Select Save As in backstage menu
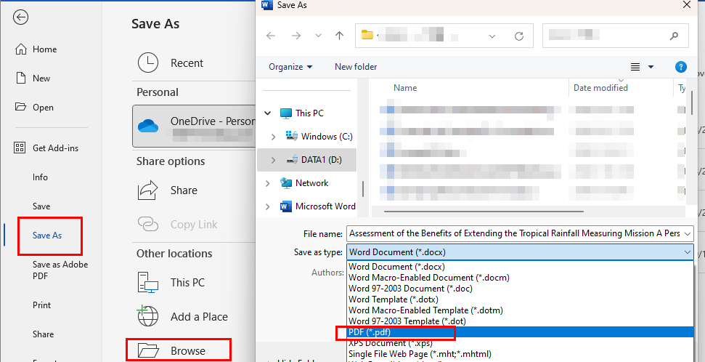The height and width of the screenshot is (362, 705). [x=47, y=236]
